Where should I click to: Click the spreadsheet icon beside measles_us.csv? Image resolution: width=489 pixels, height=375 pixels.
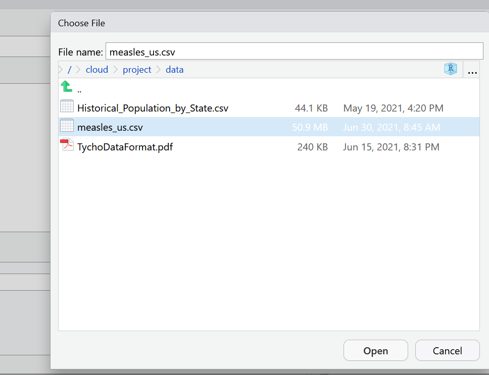67,127
